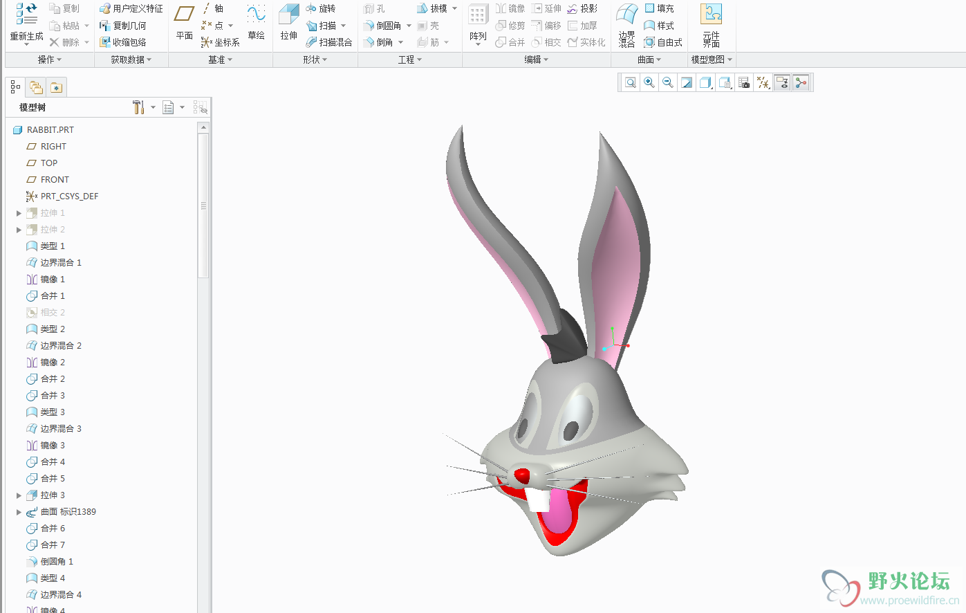Expand the 拉伸 2 tree node

tap(19, 230)
